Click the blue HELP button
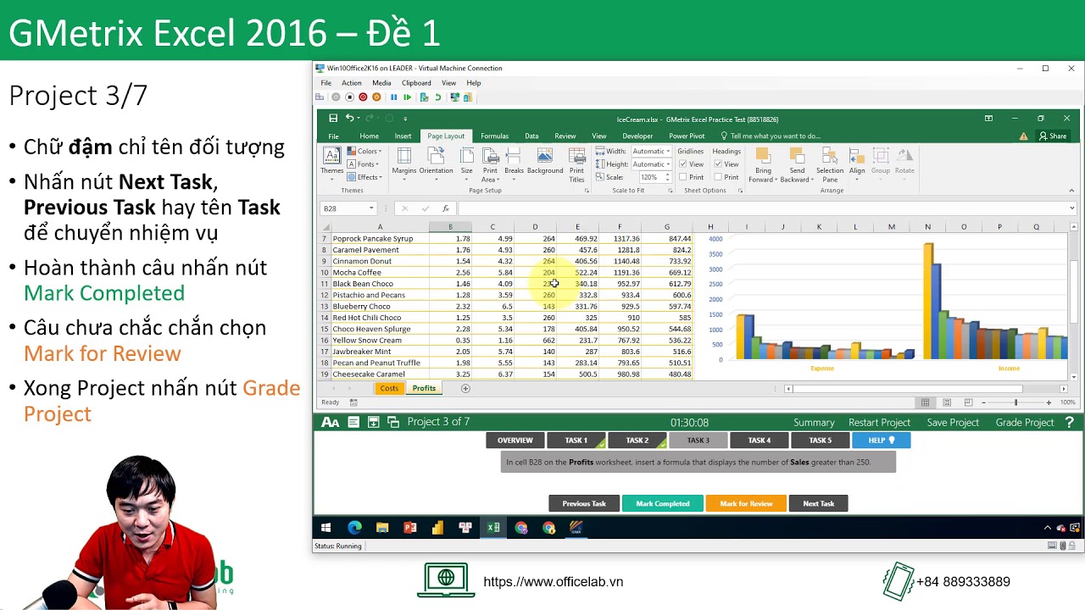1085x610 pixels. pos(882,441)
